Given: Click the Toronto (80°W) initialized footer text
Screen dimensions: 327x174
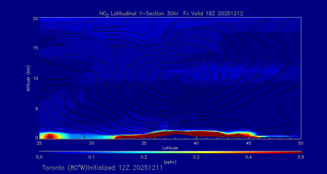Looking at the screenshot, I should coord(102,168).
